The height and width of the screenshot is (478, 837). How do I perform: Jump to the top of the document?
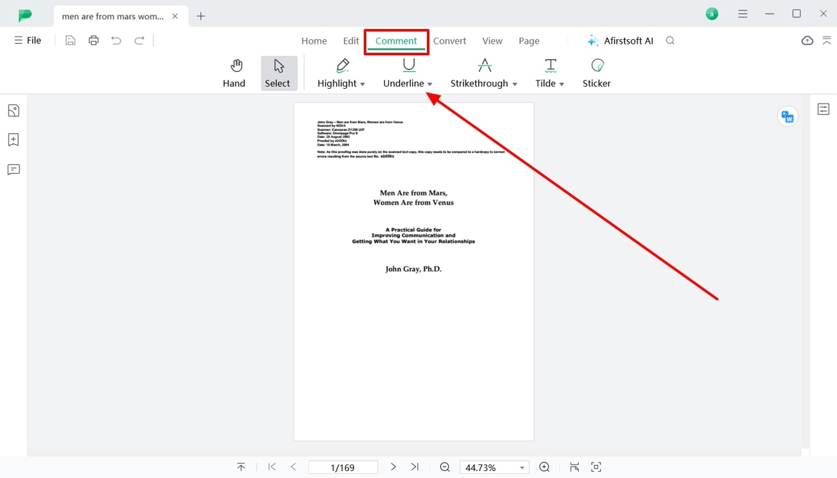pos(241,467)
